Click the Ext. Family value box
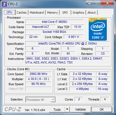 click(x=33, y=53)
